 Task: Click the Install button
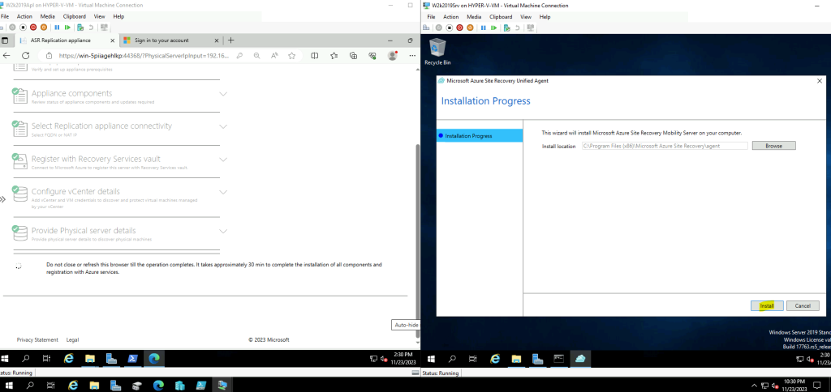coord(767,306)
